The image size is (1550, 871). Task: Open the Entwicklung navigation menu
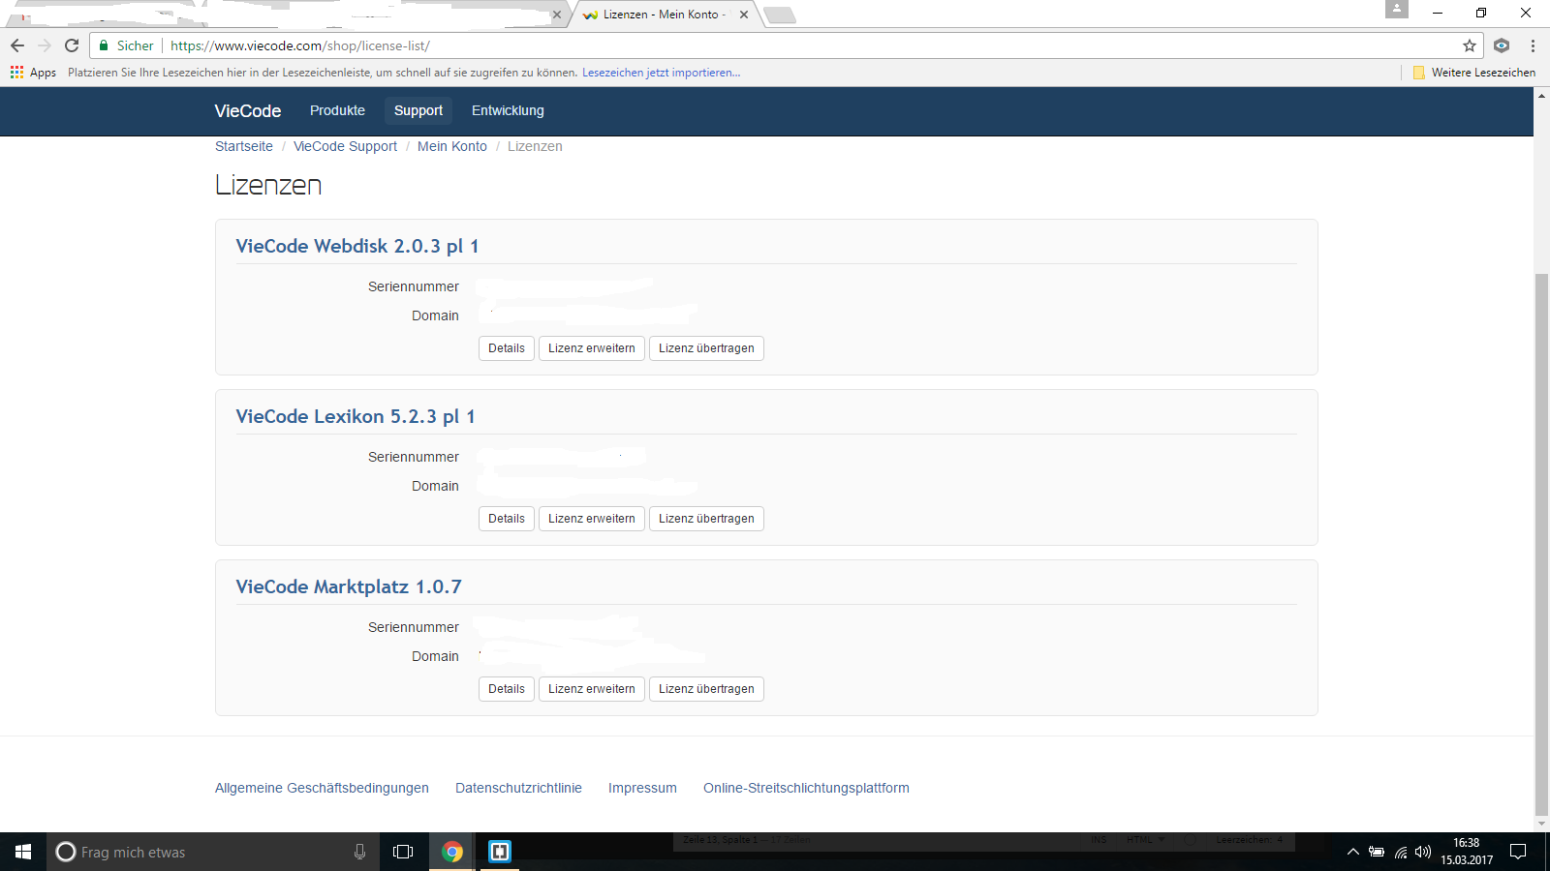(x=508, y=110)
